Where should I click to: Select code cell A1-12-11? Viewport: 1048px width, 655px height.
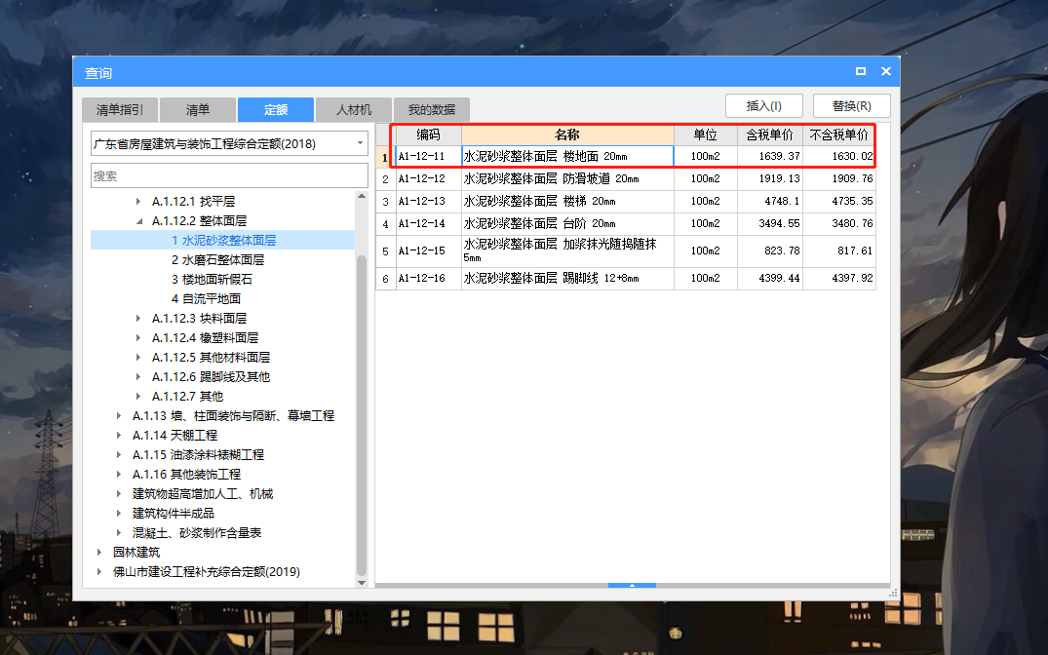click(428, 156)
